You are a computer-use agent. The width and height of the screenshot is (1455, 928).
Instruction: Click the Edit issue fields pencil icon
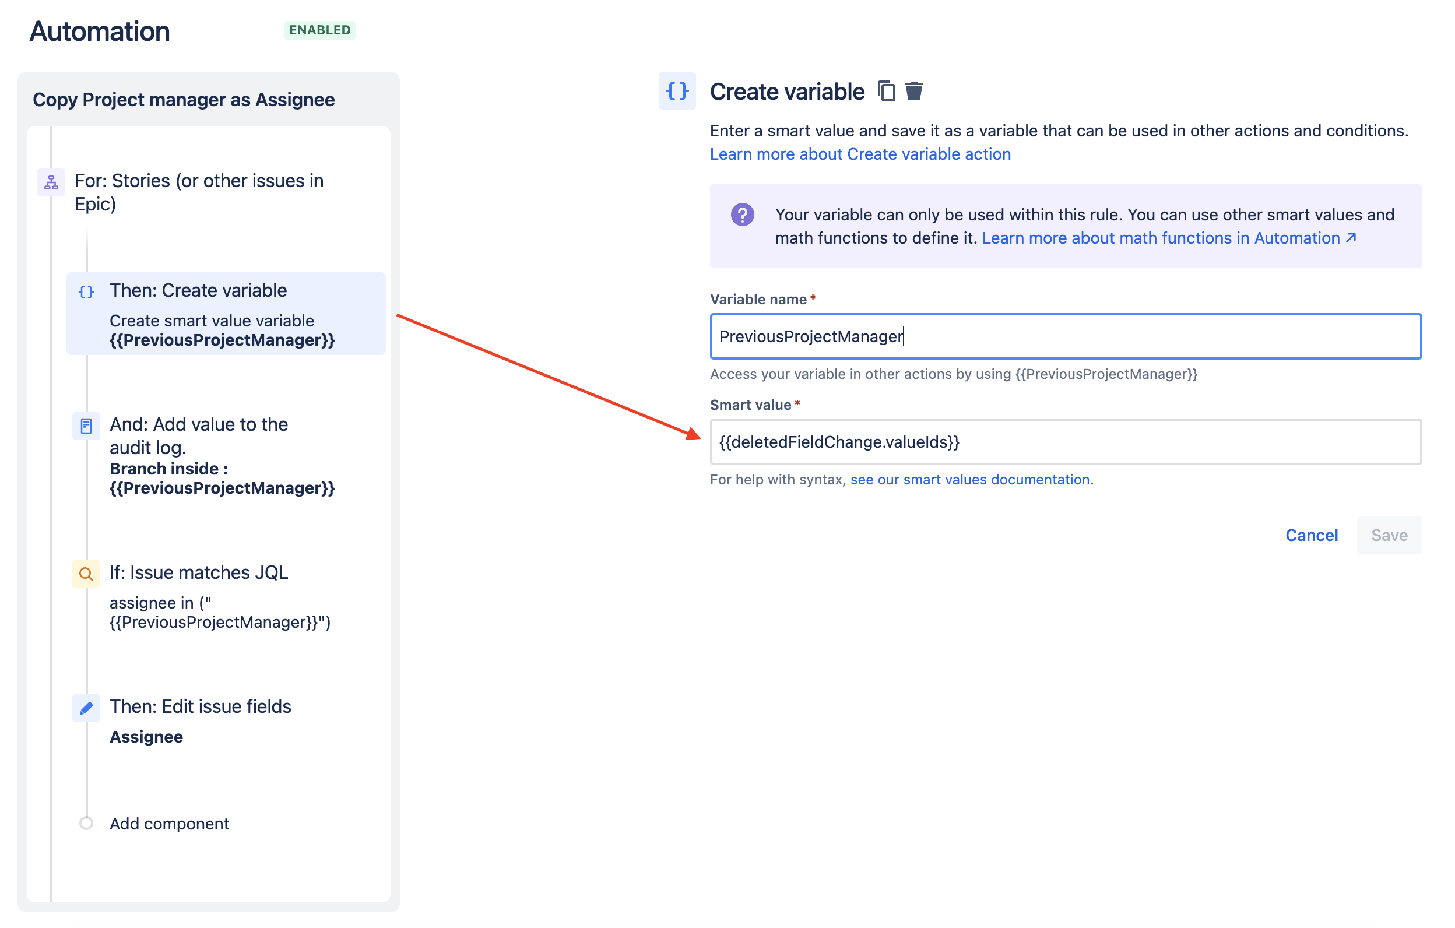(86, 708)
